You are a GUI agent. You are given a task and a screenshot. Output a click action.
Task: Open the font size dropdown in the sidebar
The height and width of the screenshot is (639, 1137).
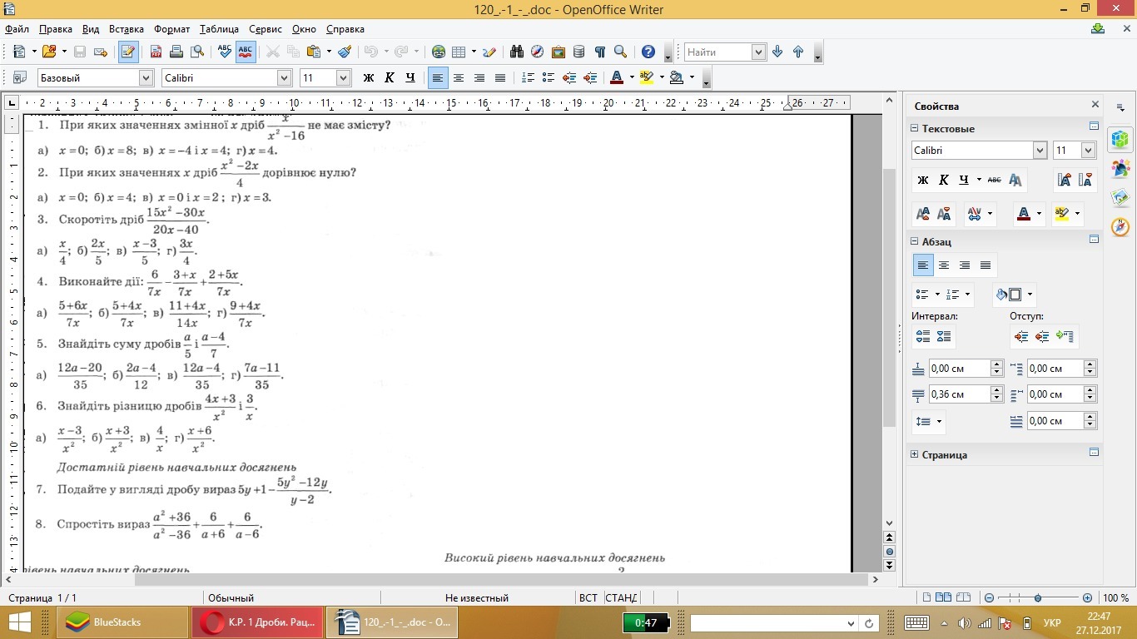(x=1087, y=151)
